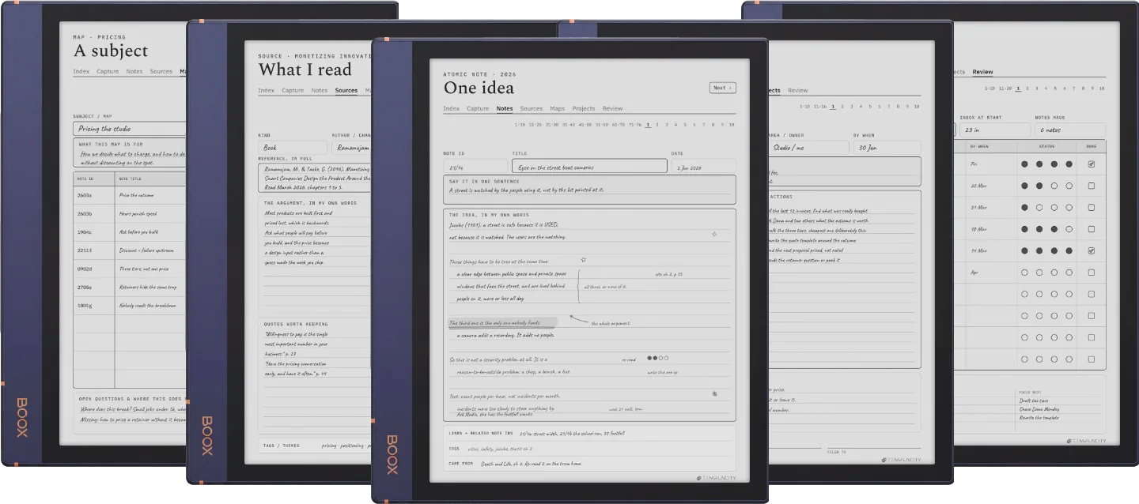Check the Done box for the 20 Mar row
The height and width of the screenshot is (504, 1139).
point(1092,186)
